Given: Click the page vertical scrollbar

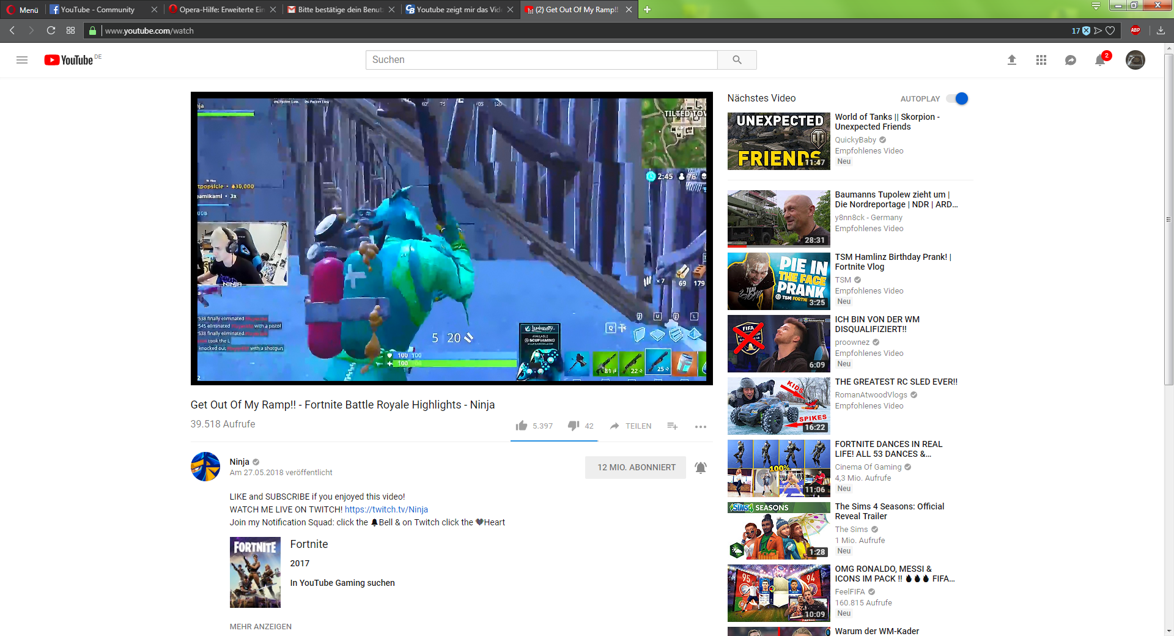Looking at the screenshot, I should pos(1168,220).
